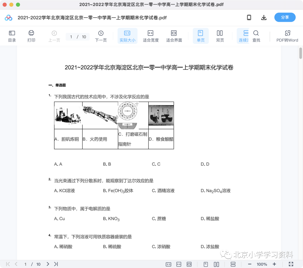The image size is (303, 268).
Task: Click the 火药使用 cannon illustration
Action: 100,115
